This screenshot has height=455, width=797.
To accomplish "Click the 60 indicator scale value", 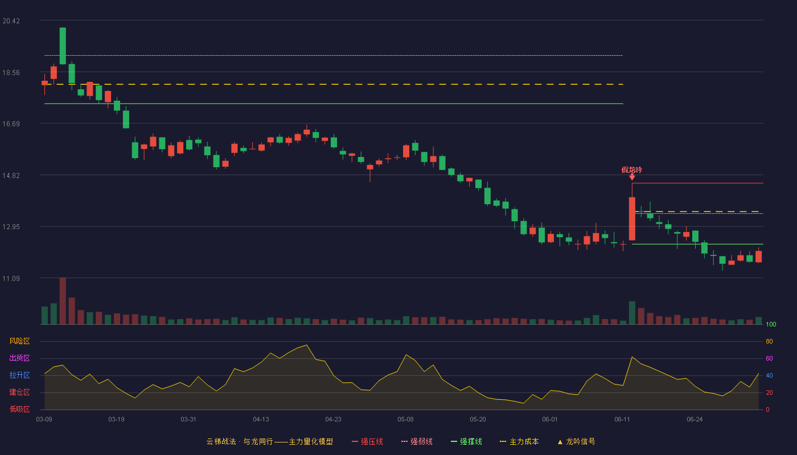I will (769, 358).
